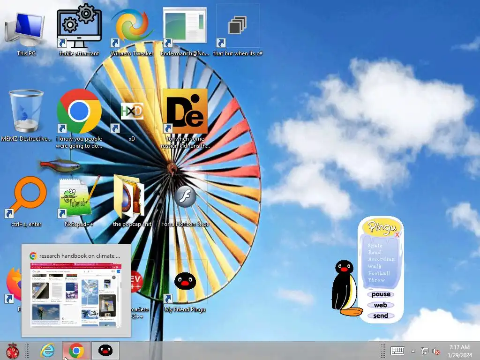Open the Start button ornament icon
The width and height of the screenshot is (480, 360).
(12, 351)
